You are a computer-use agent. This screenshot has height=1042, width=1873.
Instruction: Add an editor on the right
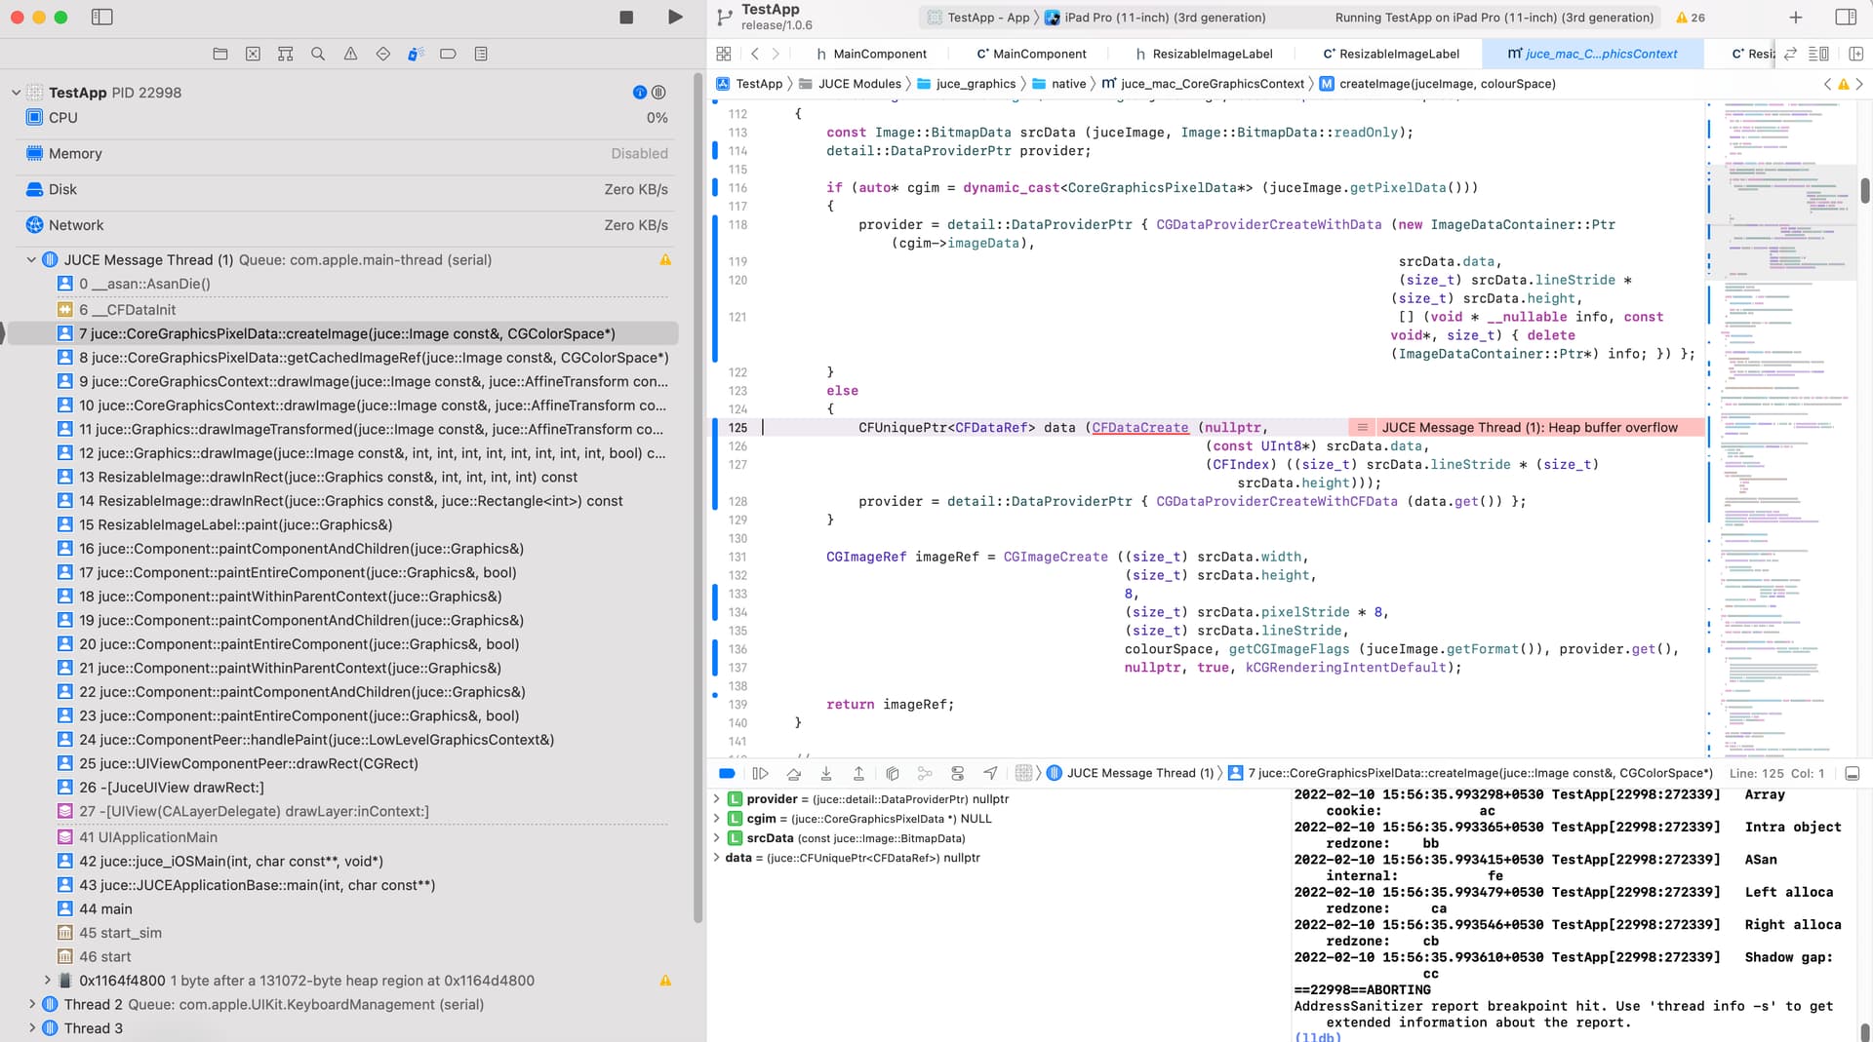1856,54
